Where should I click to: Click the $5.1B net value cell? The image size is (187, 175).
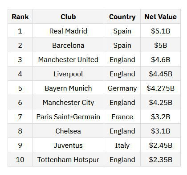tap(160, 31)
